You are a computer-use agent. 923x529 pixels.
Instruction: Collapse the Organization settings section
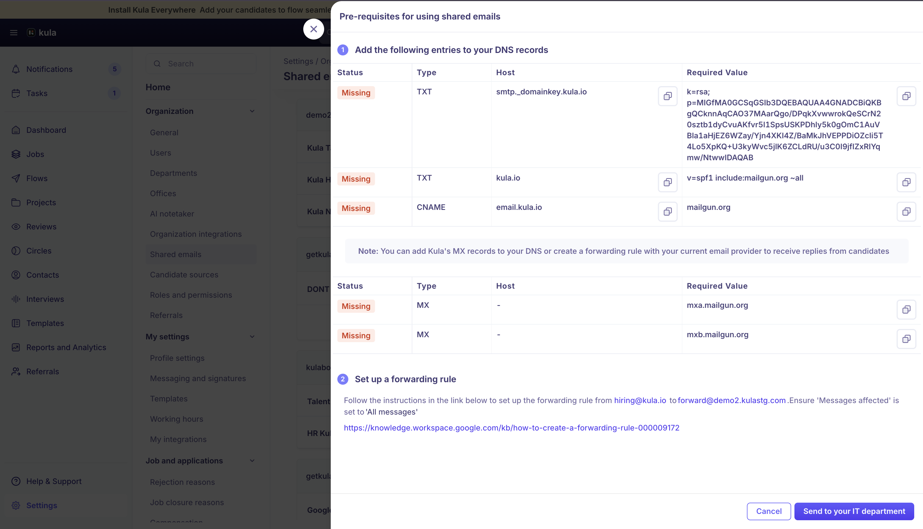coord(252,111)
